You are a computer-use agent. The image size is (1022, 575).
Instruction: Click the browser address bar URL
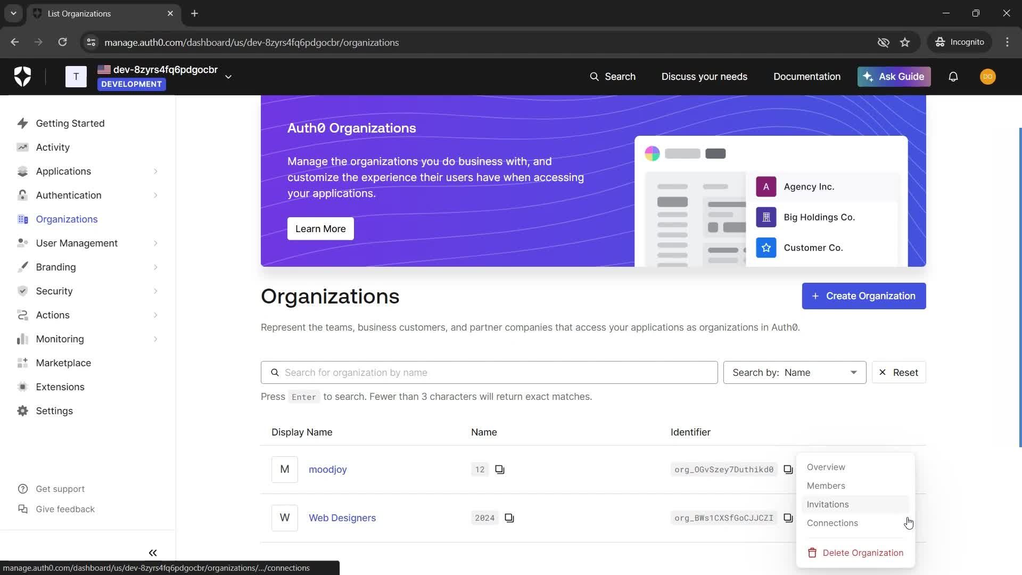252,43
